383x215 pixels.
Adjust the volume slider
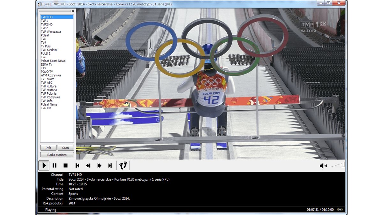tap(338, 165)
